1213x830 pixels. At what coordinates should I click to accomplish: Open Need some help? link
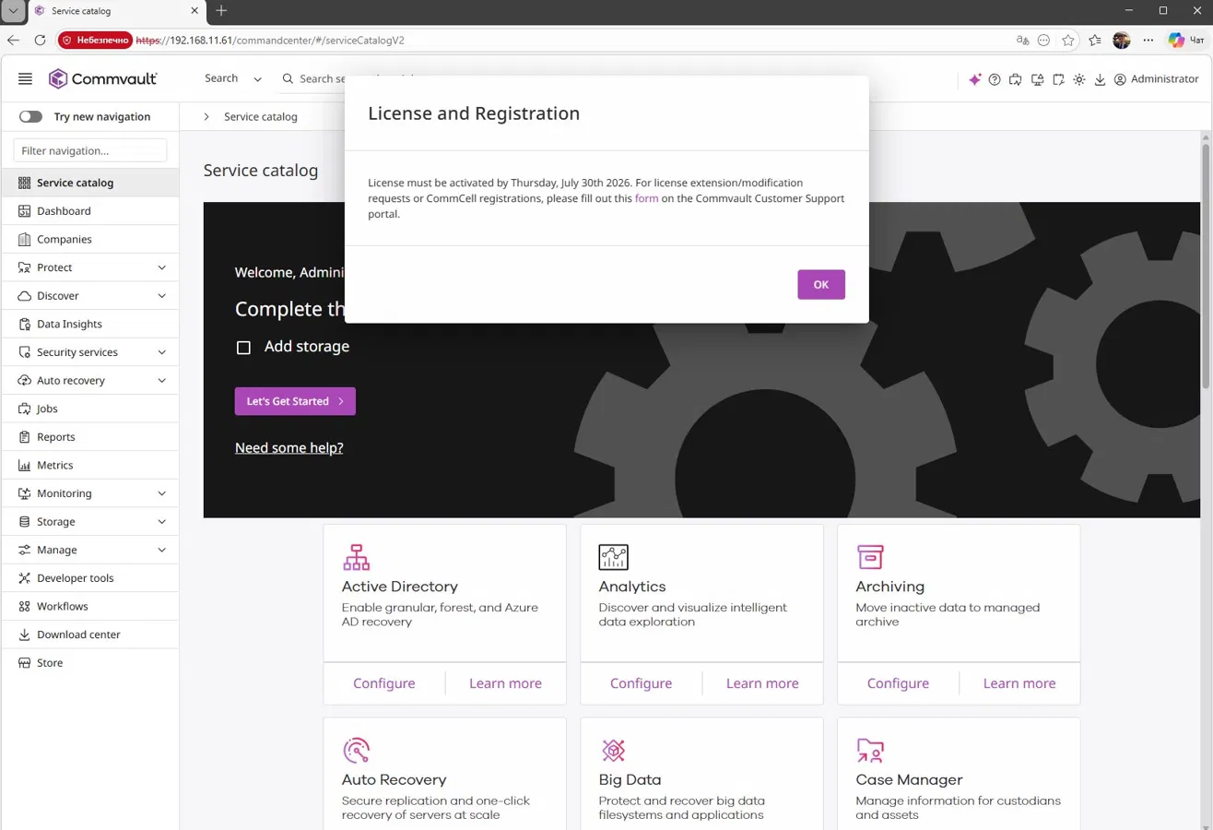(289, 448)
